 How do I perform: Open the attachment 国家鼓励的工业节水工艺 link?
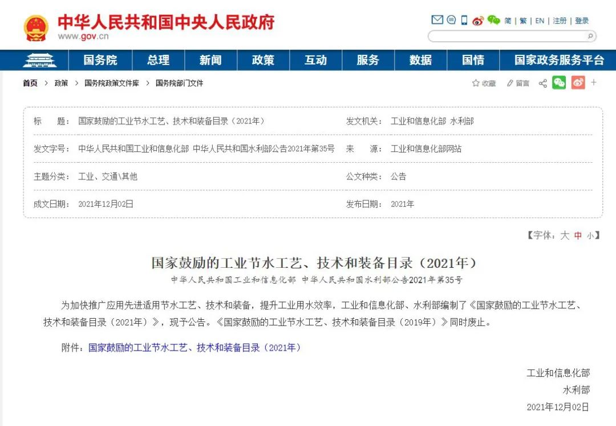[x=194, y=348]
